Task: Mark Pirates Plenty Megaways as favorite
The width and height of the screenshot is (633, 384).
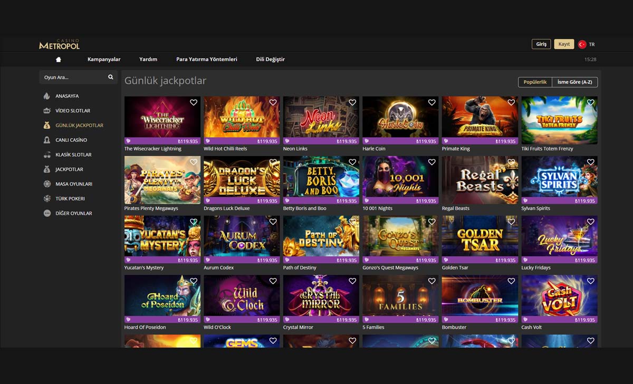Action: (194, 162)
